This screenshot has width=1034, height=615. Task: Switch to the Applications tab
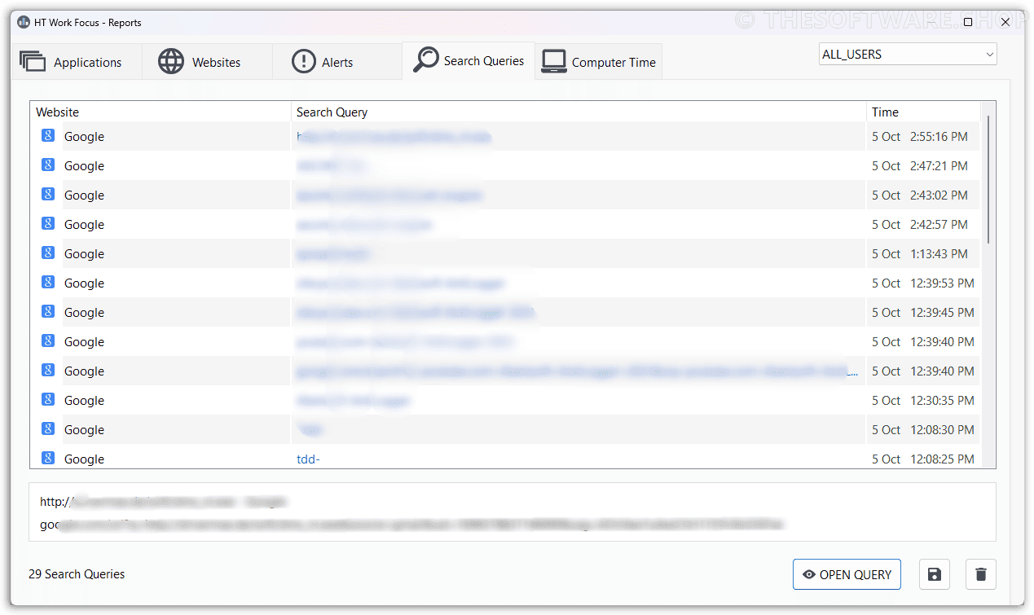pos(77,62)
